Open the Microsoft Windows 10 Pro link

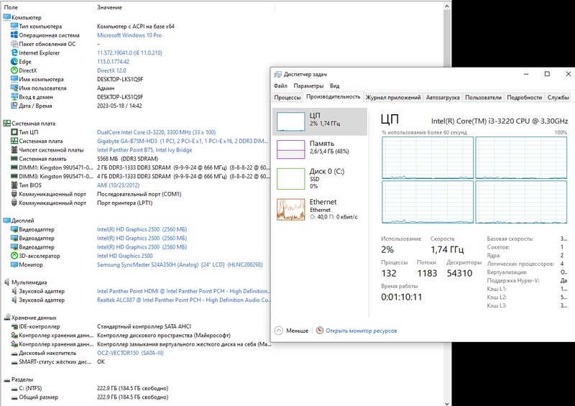pos(129,35)
